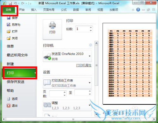Minimize the workbook window in ribbon corner

click(x=143, y=10)
